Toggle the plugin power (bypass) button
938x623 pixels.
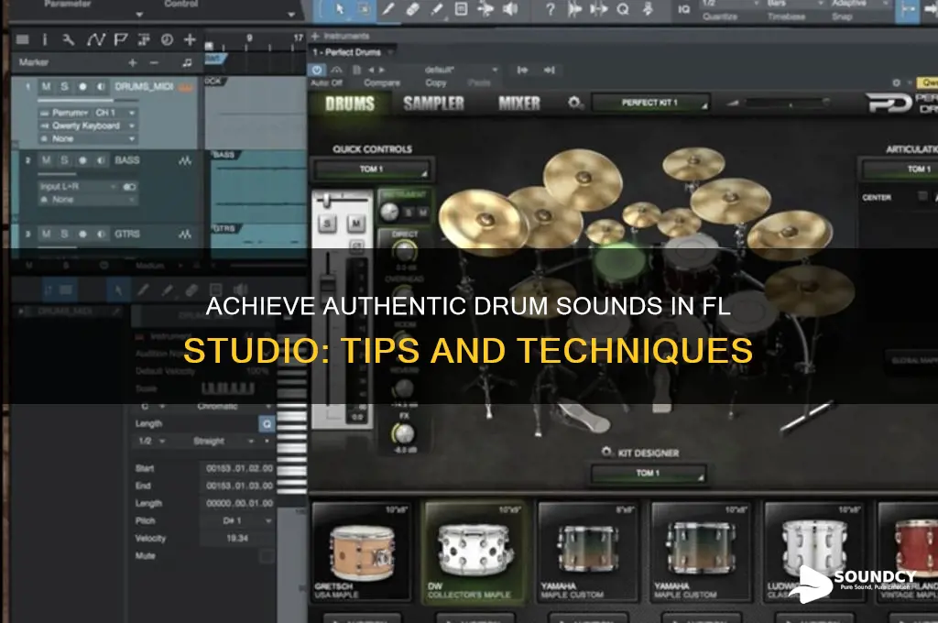316,70
